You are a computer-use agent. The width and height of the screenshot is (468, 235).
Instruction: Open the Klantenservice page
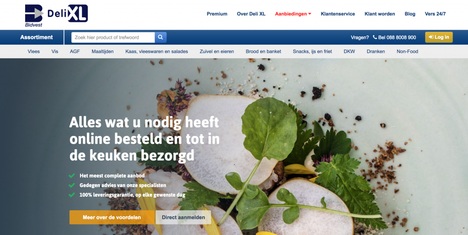(338, 14)
